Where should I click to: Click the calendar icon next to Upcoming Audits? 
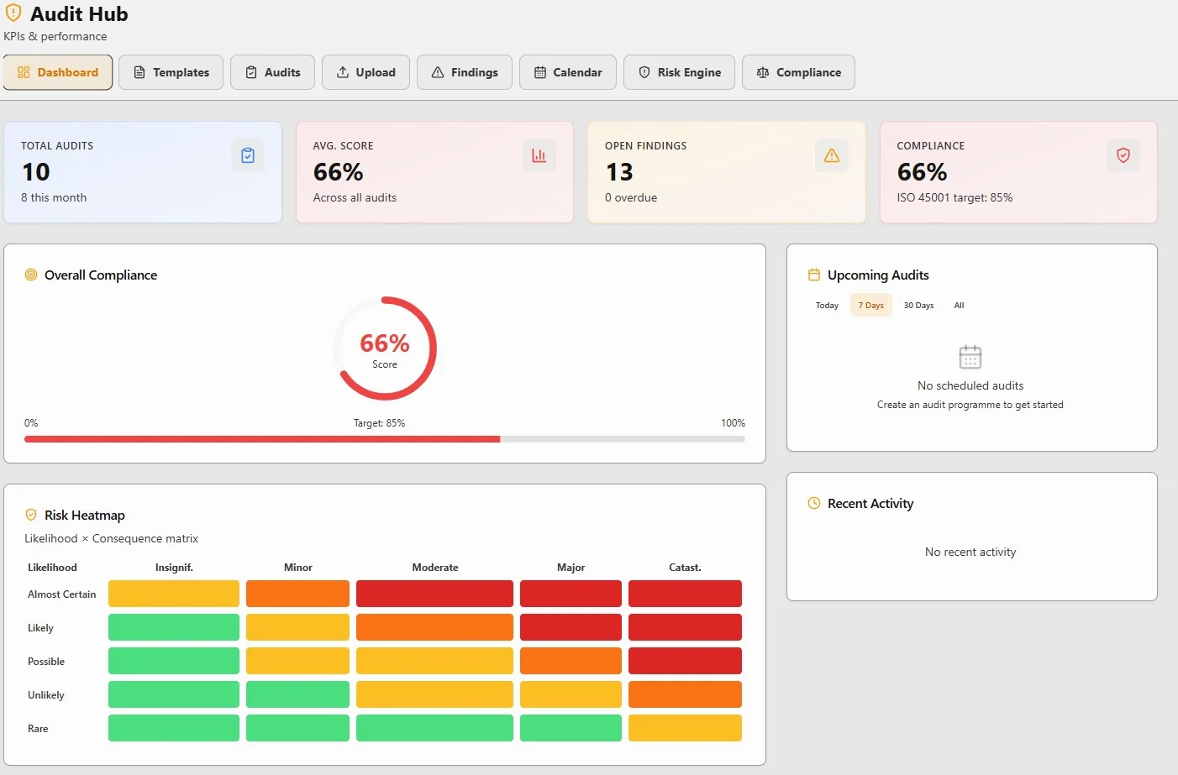(813, 274)
